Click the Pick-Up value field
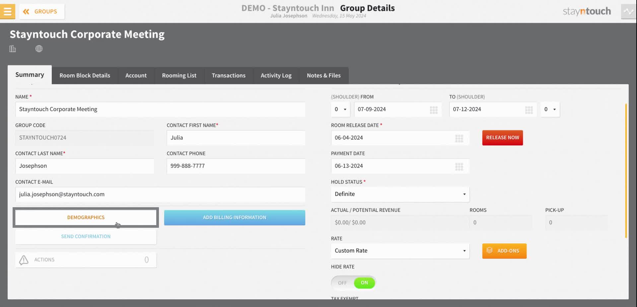The width and height of the screenshot is (637, 307). (576, 223)
